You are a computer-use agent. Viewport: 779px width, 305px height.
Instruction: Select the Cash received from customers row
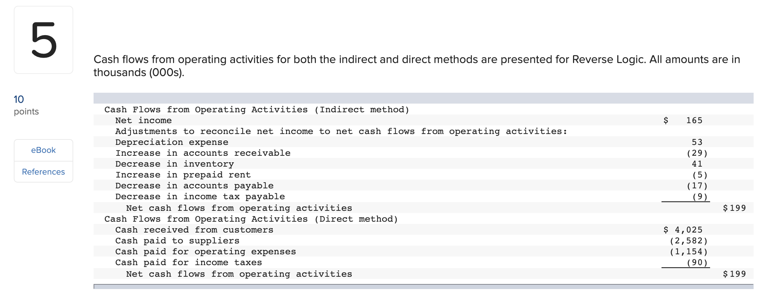click(x=194, y=230)
